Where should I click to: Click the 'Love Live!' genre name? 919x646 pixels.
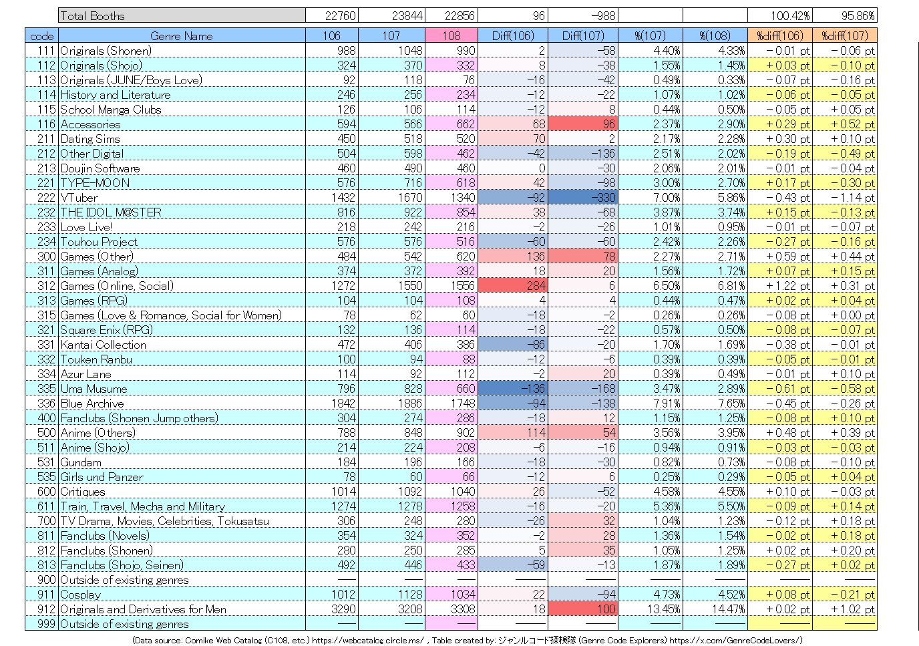86,227
